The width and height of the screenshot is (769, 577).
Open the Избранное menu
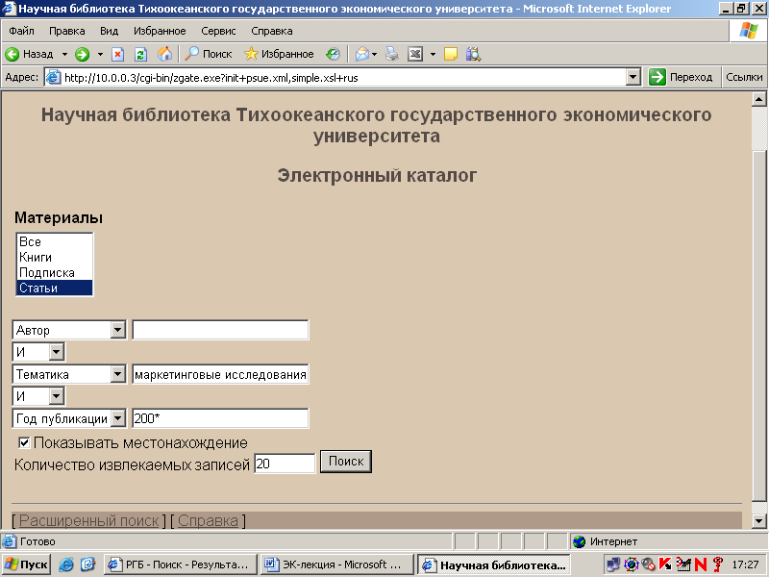[x=160, y=31]
